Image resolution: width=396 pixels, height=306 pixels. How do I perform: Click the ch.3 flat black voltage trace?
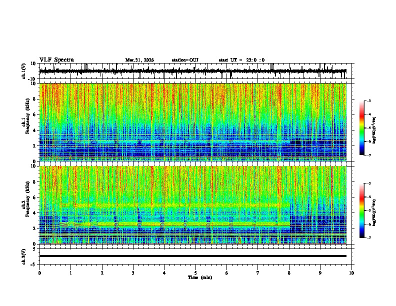click(x=193, y=256)
